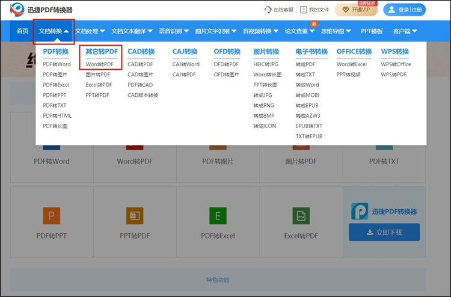Image resolution: width=451 pixels, height=297 pixels.
Task: Click the PPT转PDF card icon
Action: [135, 216]
